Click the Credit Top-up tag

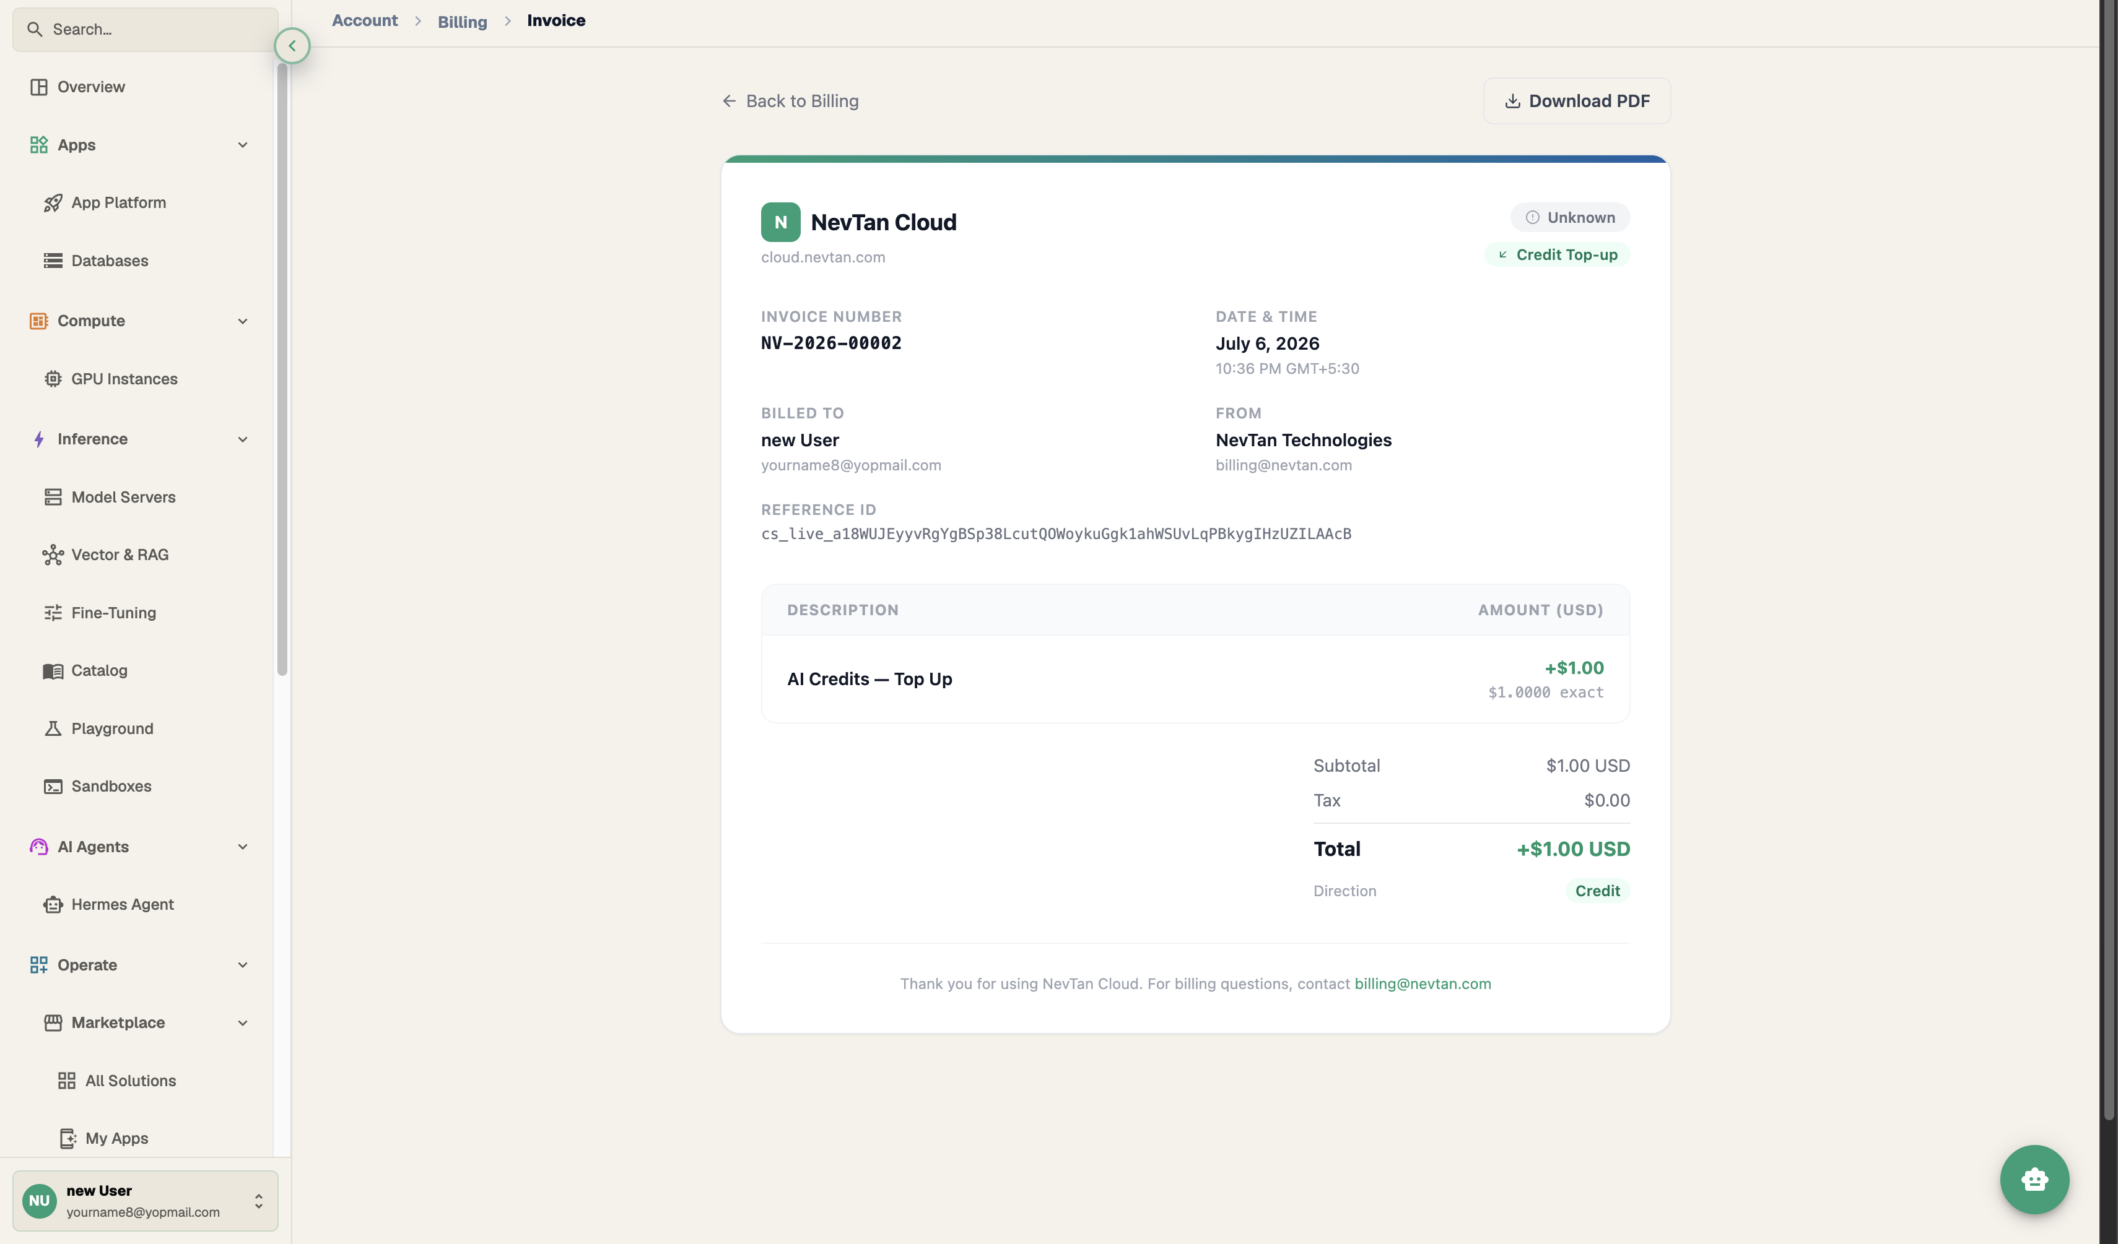[1558, 254]
